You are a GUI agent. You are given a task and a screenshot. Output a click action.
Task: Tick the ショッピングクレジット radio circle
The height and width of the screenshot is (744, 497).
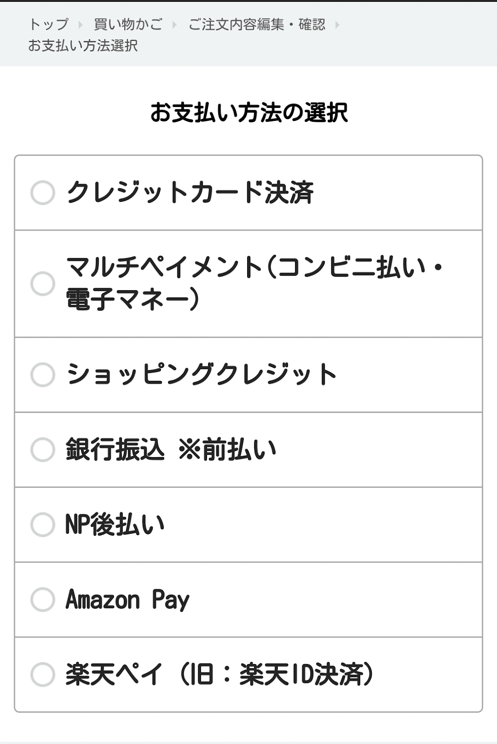(x=43, y=375)
